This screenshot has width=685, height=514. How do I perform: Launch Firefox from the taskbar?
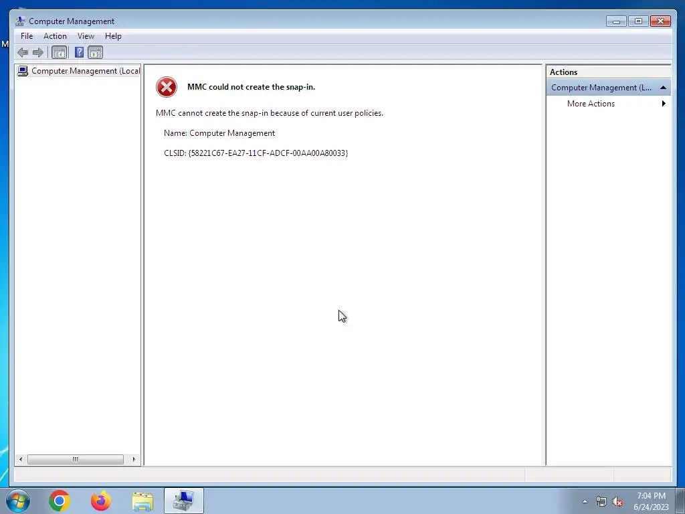(101, 501)
